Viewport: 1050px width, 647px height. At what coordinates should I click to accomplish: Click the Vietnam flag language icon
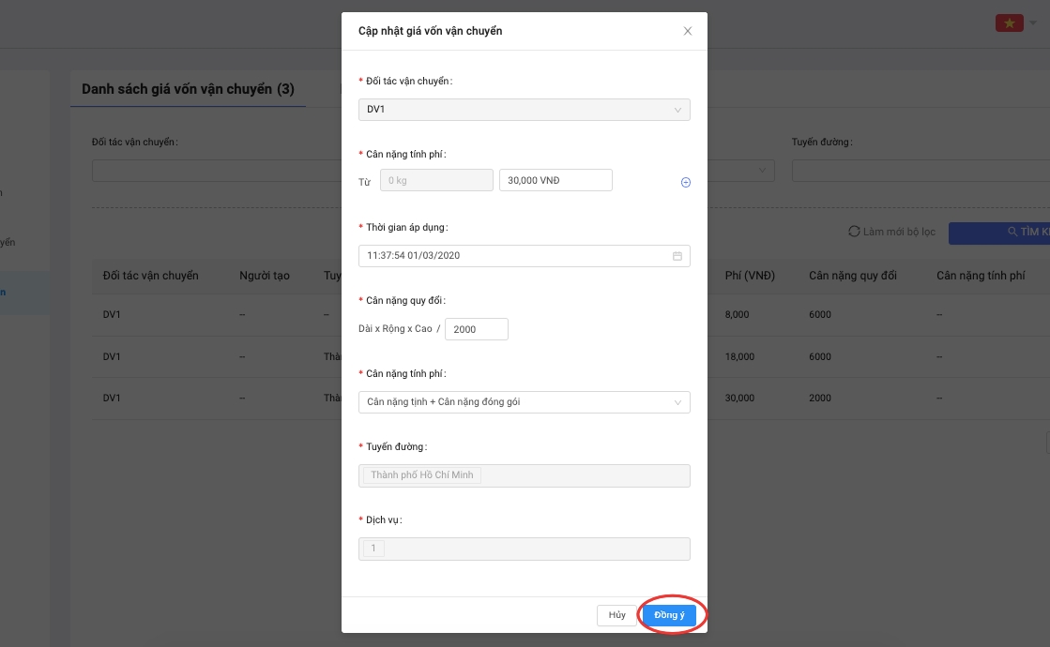[x=1009, y=23]
